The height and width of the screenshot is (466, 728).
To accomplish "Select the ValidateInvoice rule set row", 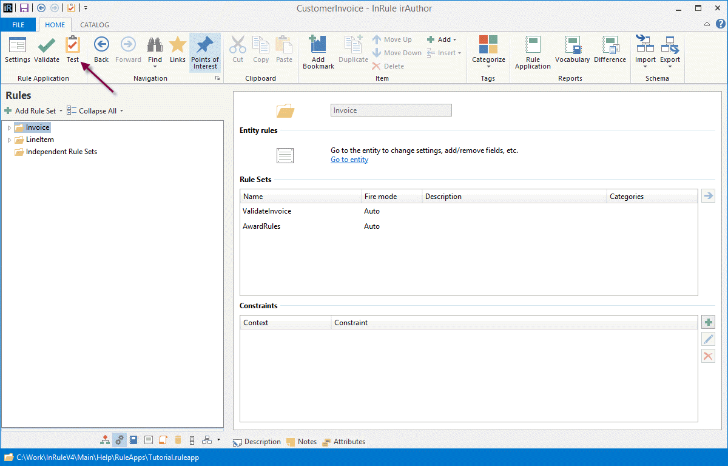I will point(267,211).
